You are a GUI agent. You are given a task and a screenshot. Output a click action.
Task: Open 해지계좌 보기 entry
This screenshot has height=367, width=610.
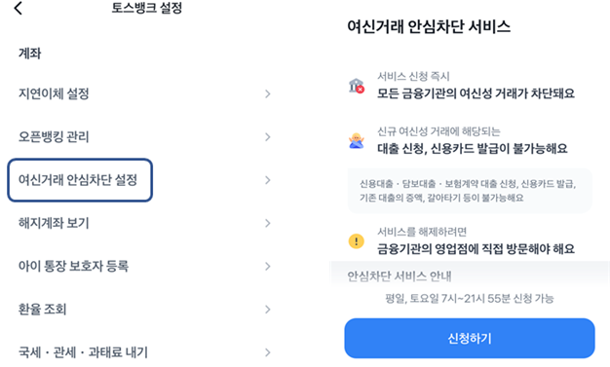pyautogui.click(x=144, y=223)
